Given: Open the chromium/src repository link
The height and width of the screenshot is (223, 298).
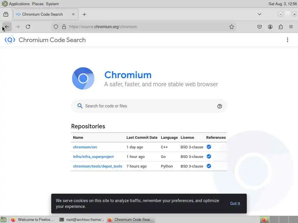Looking at the screenshot, I should 85,147.
